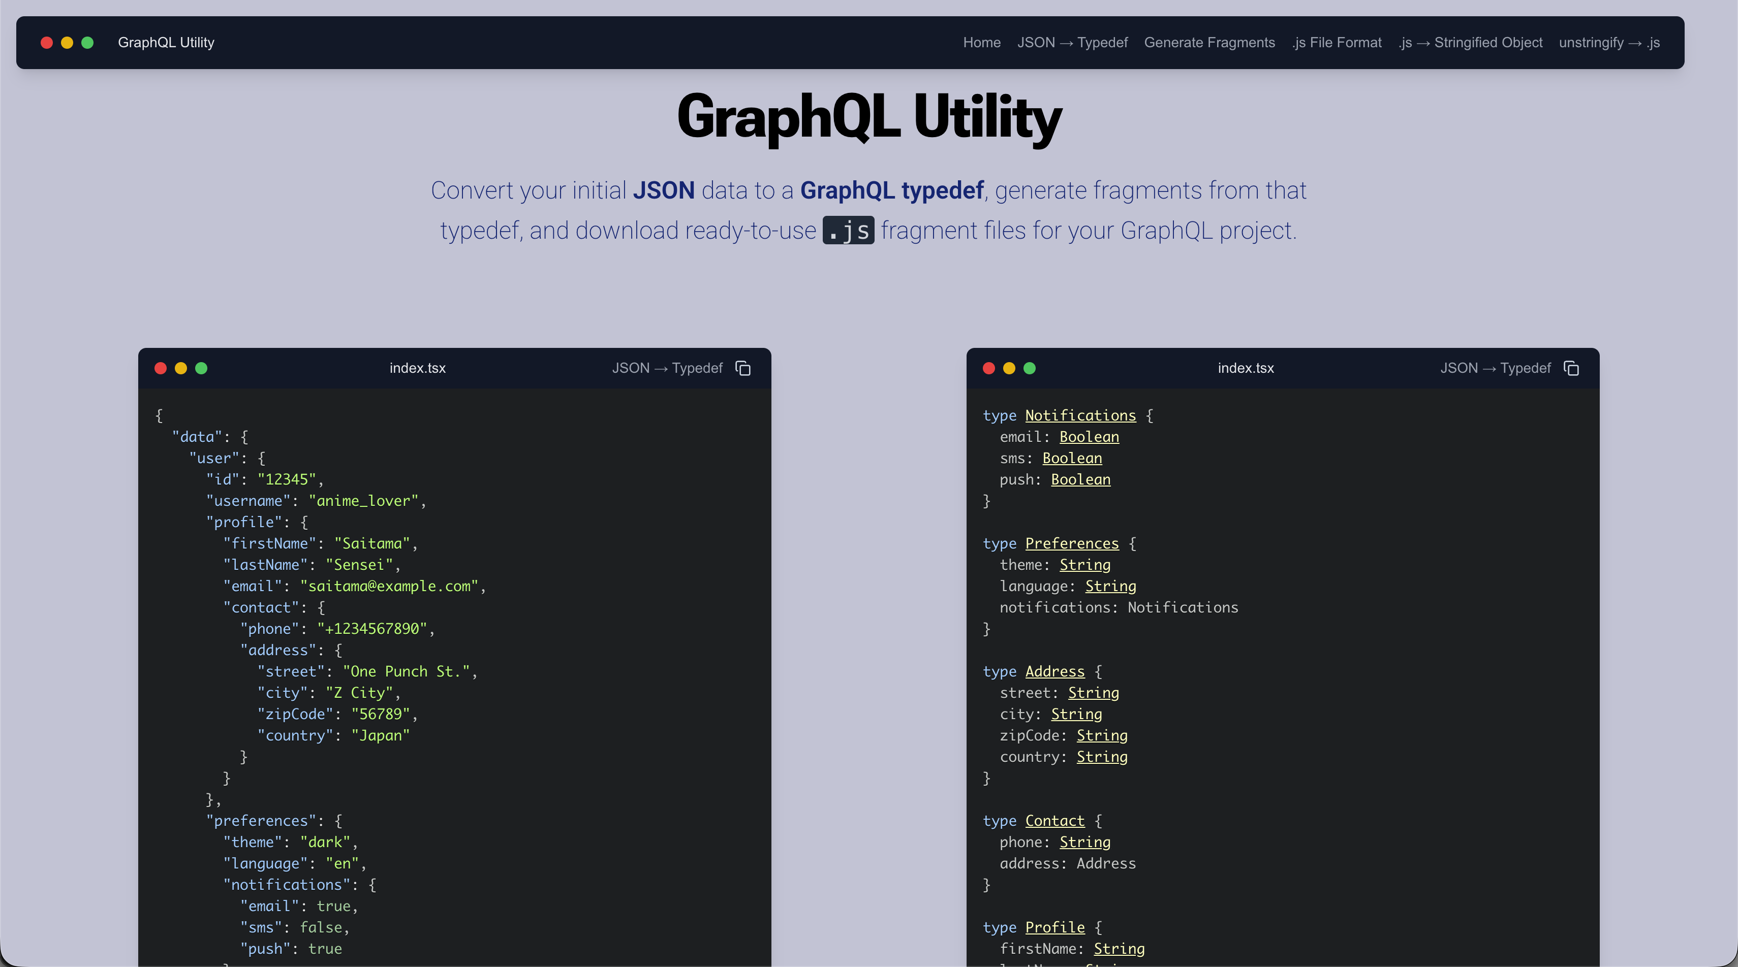Click String on the firstName field line
This screenshot has width=1738, height=967.
1120,949
